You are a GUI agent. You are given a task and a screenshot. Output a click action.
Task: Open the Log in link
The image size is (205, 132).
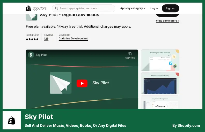tap(154, 8)
